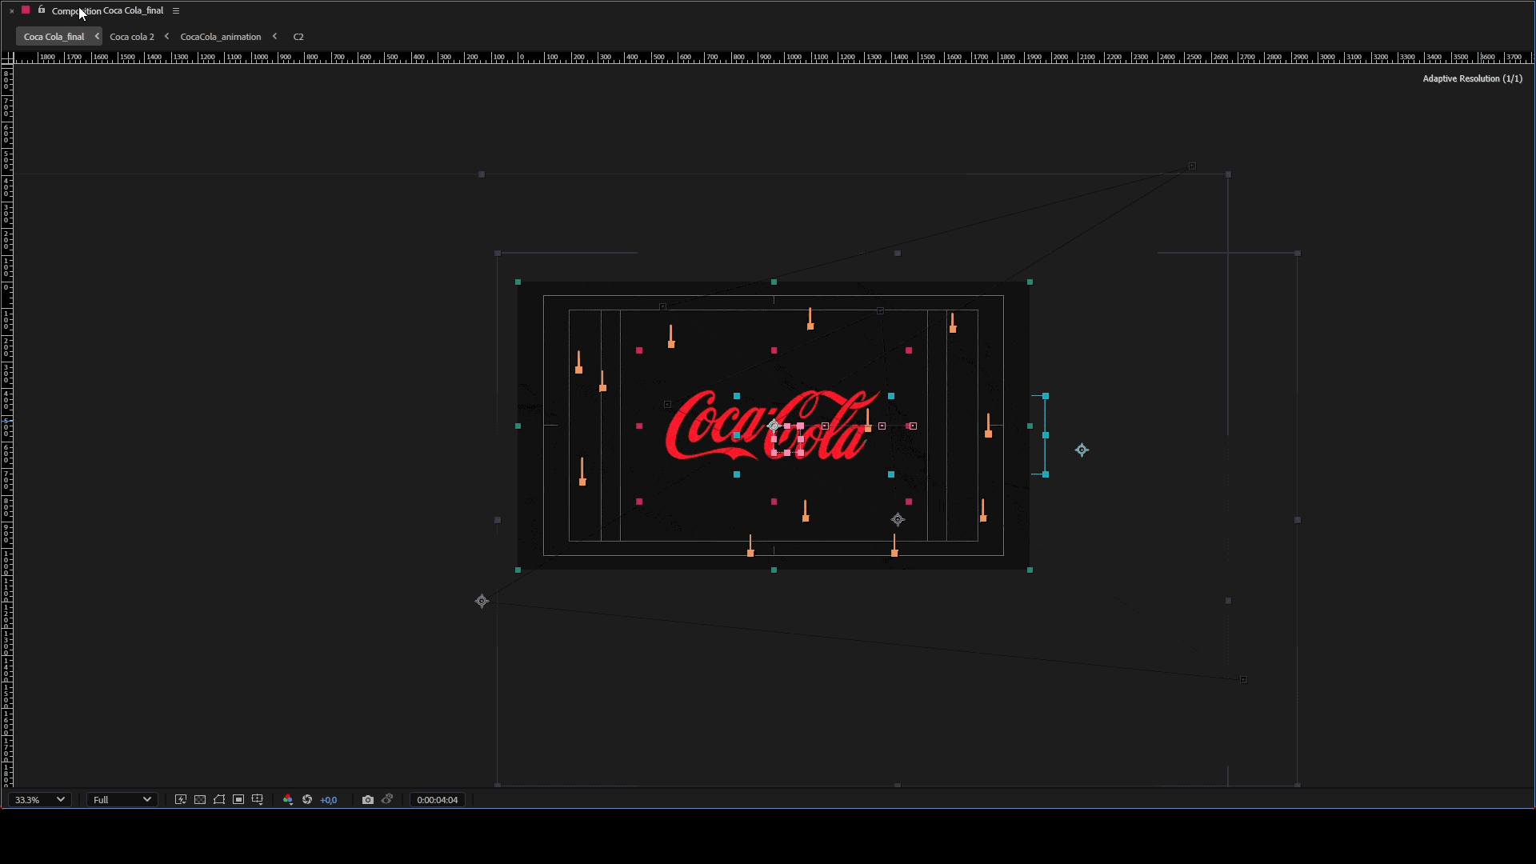This screenshot has width=1536, height=864.
Task: Click the top handle of the cyan bracket
Action: click(1046, 396)
